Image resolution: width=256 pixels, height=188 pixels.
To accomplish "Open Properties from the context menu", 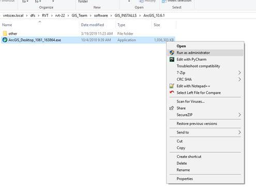I will [x=205, y=179].
